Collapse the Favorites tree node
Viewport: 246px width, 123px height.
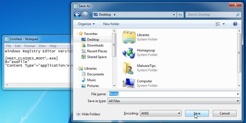(x=77, y=34)
